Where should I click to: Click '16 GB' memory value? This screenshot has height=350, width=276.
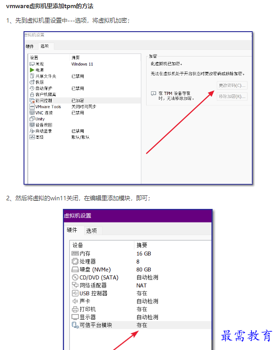coord(143,254)
